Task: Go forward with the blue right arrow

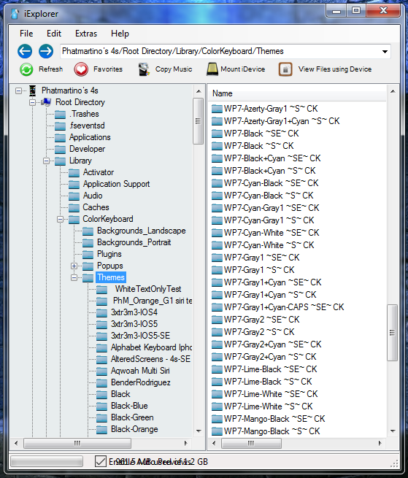Action: [46, 51]
